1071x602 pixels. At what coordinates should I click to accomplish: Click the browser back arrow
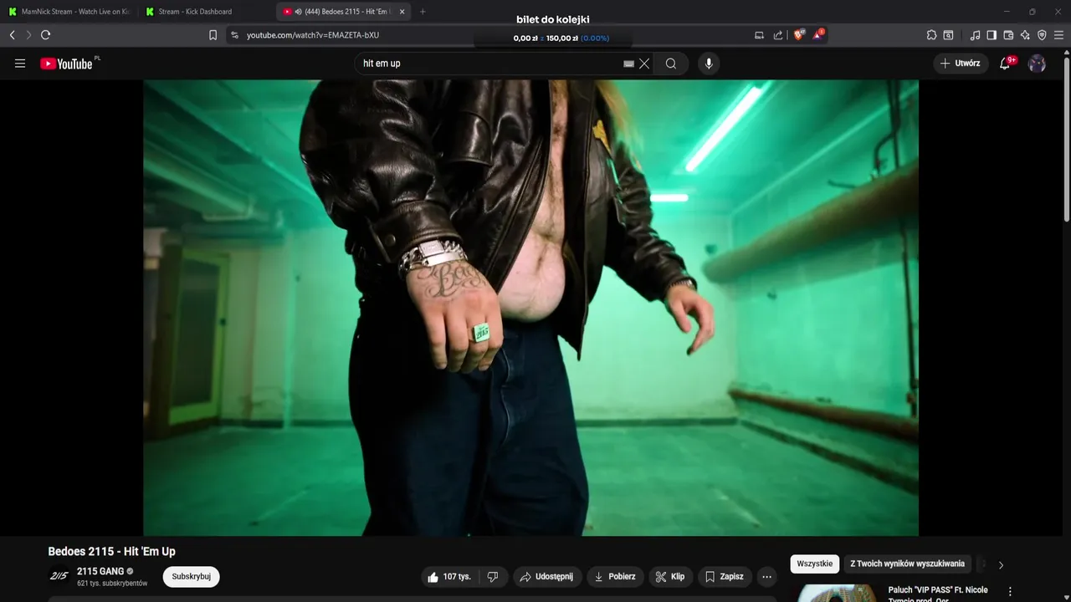click(12, 35)
